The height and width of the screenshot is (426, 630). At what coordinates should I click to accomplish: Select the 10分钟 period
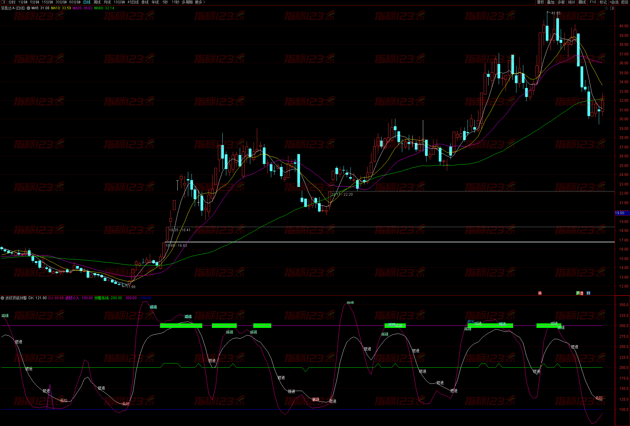point(119,2)
